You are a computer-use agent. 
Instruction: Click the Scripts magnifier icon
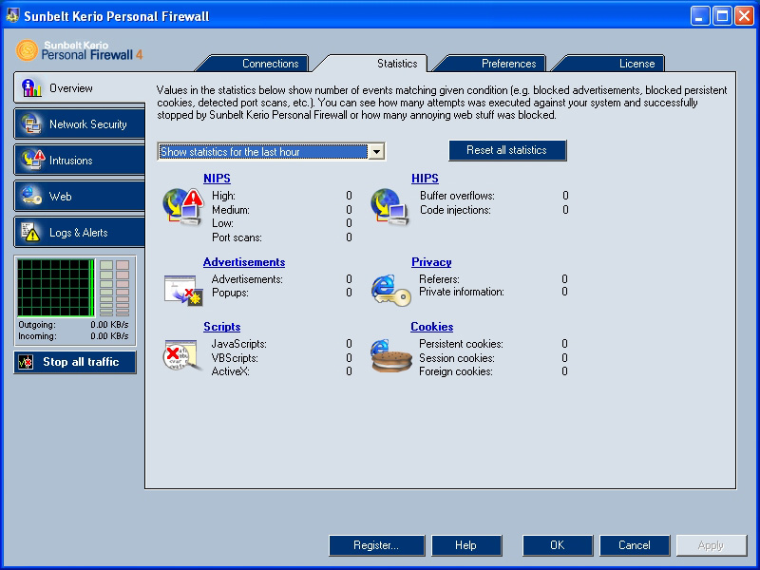point(182,355)
